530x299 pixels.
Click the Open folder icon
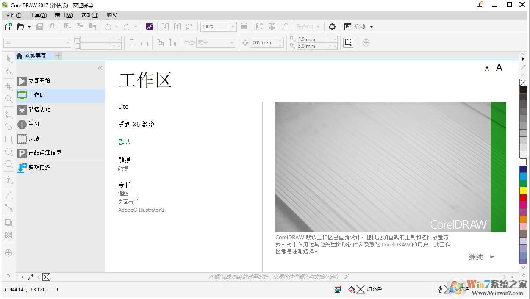pyautogui.click(x=20, y=27)
